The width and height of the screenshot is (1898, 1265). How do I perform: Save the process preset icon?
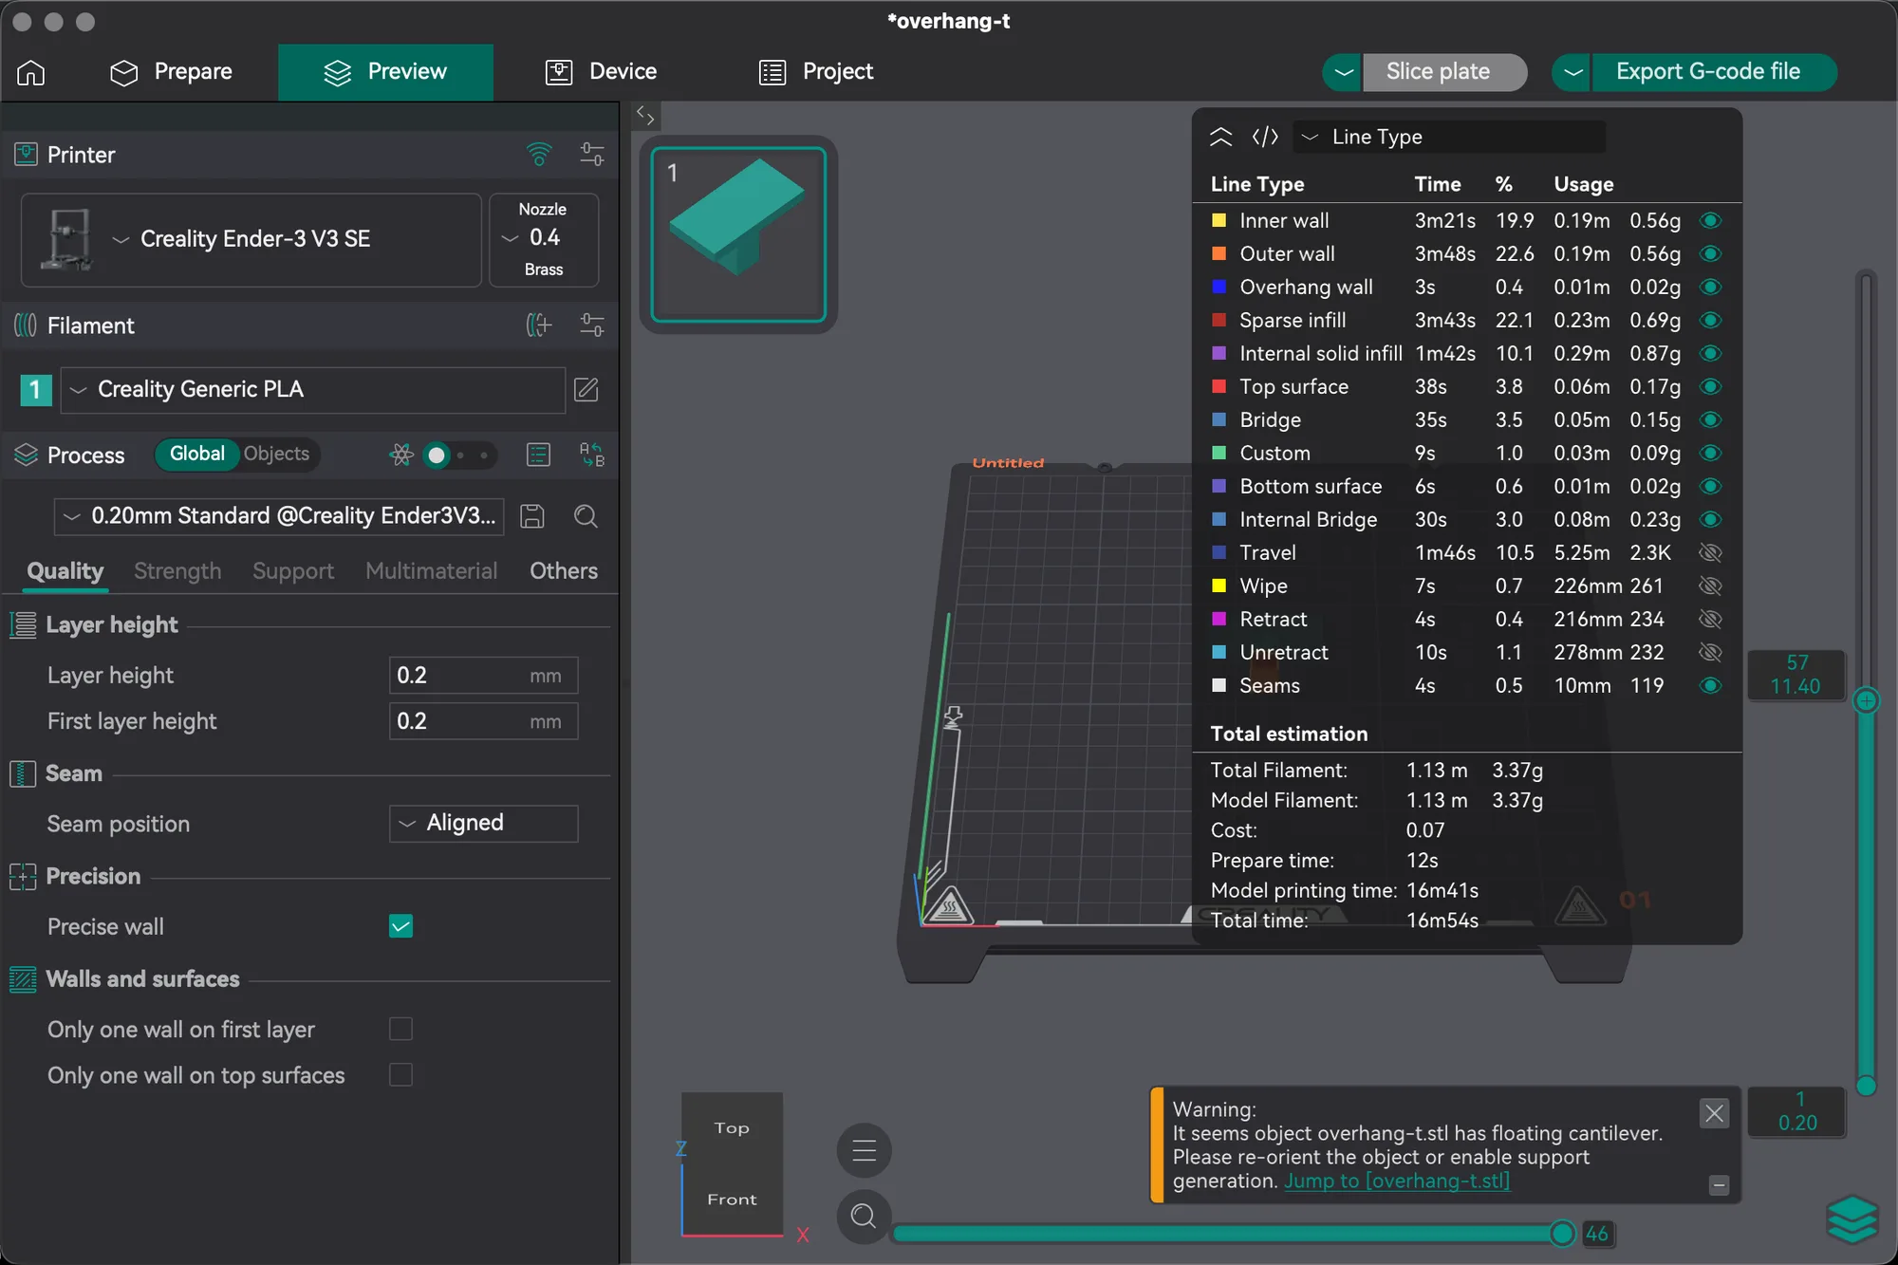click(x=532, y=515)
